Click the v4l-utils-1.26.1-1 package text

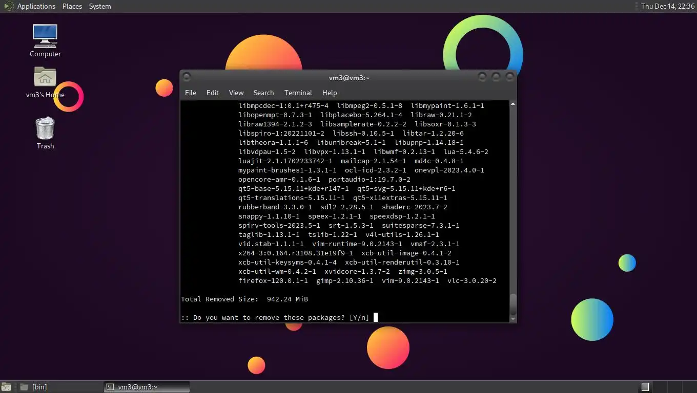pos(402,235)
